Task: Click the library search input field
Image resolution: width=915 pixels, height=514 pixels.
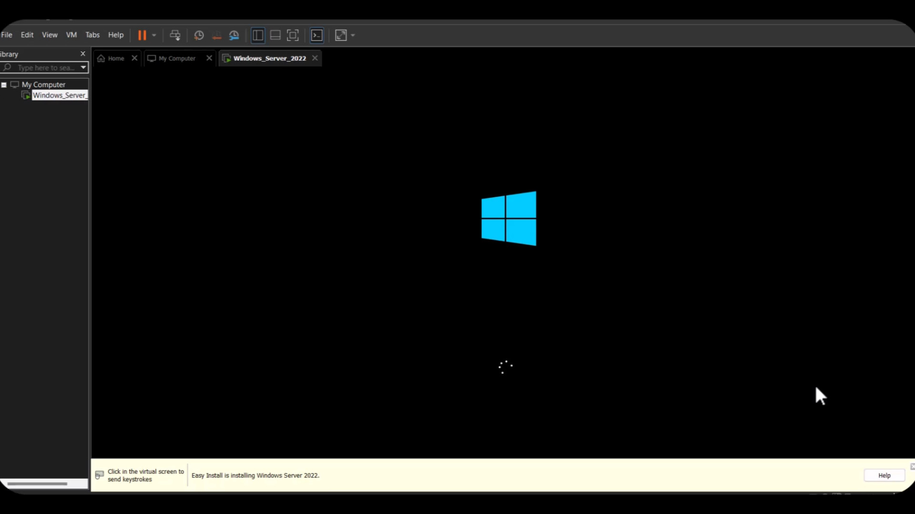Action: click(45, 68)
